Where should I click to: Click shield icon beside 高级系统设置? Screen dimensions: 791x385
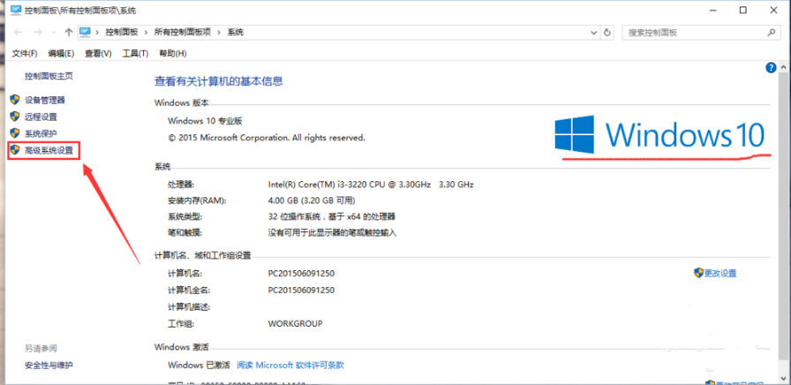coord(15,149)
